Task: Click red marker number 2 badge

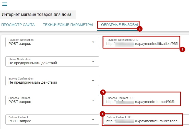Action: pos(182,50)
